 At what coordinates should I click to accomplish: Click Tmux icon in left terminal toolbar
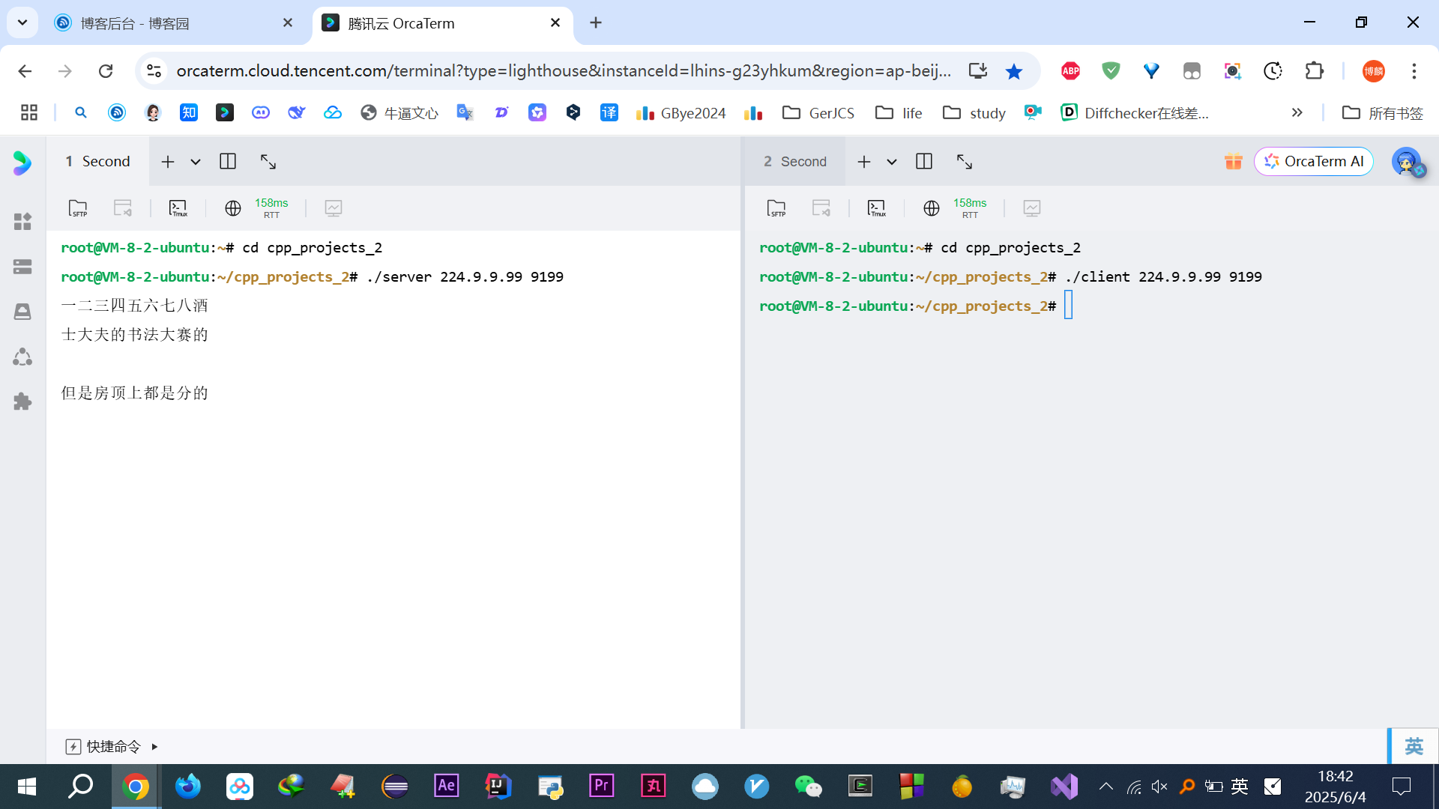tap(178, 208)
